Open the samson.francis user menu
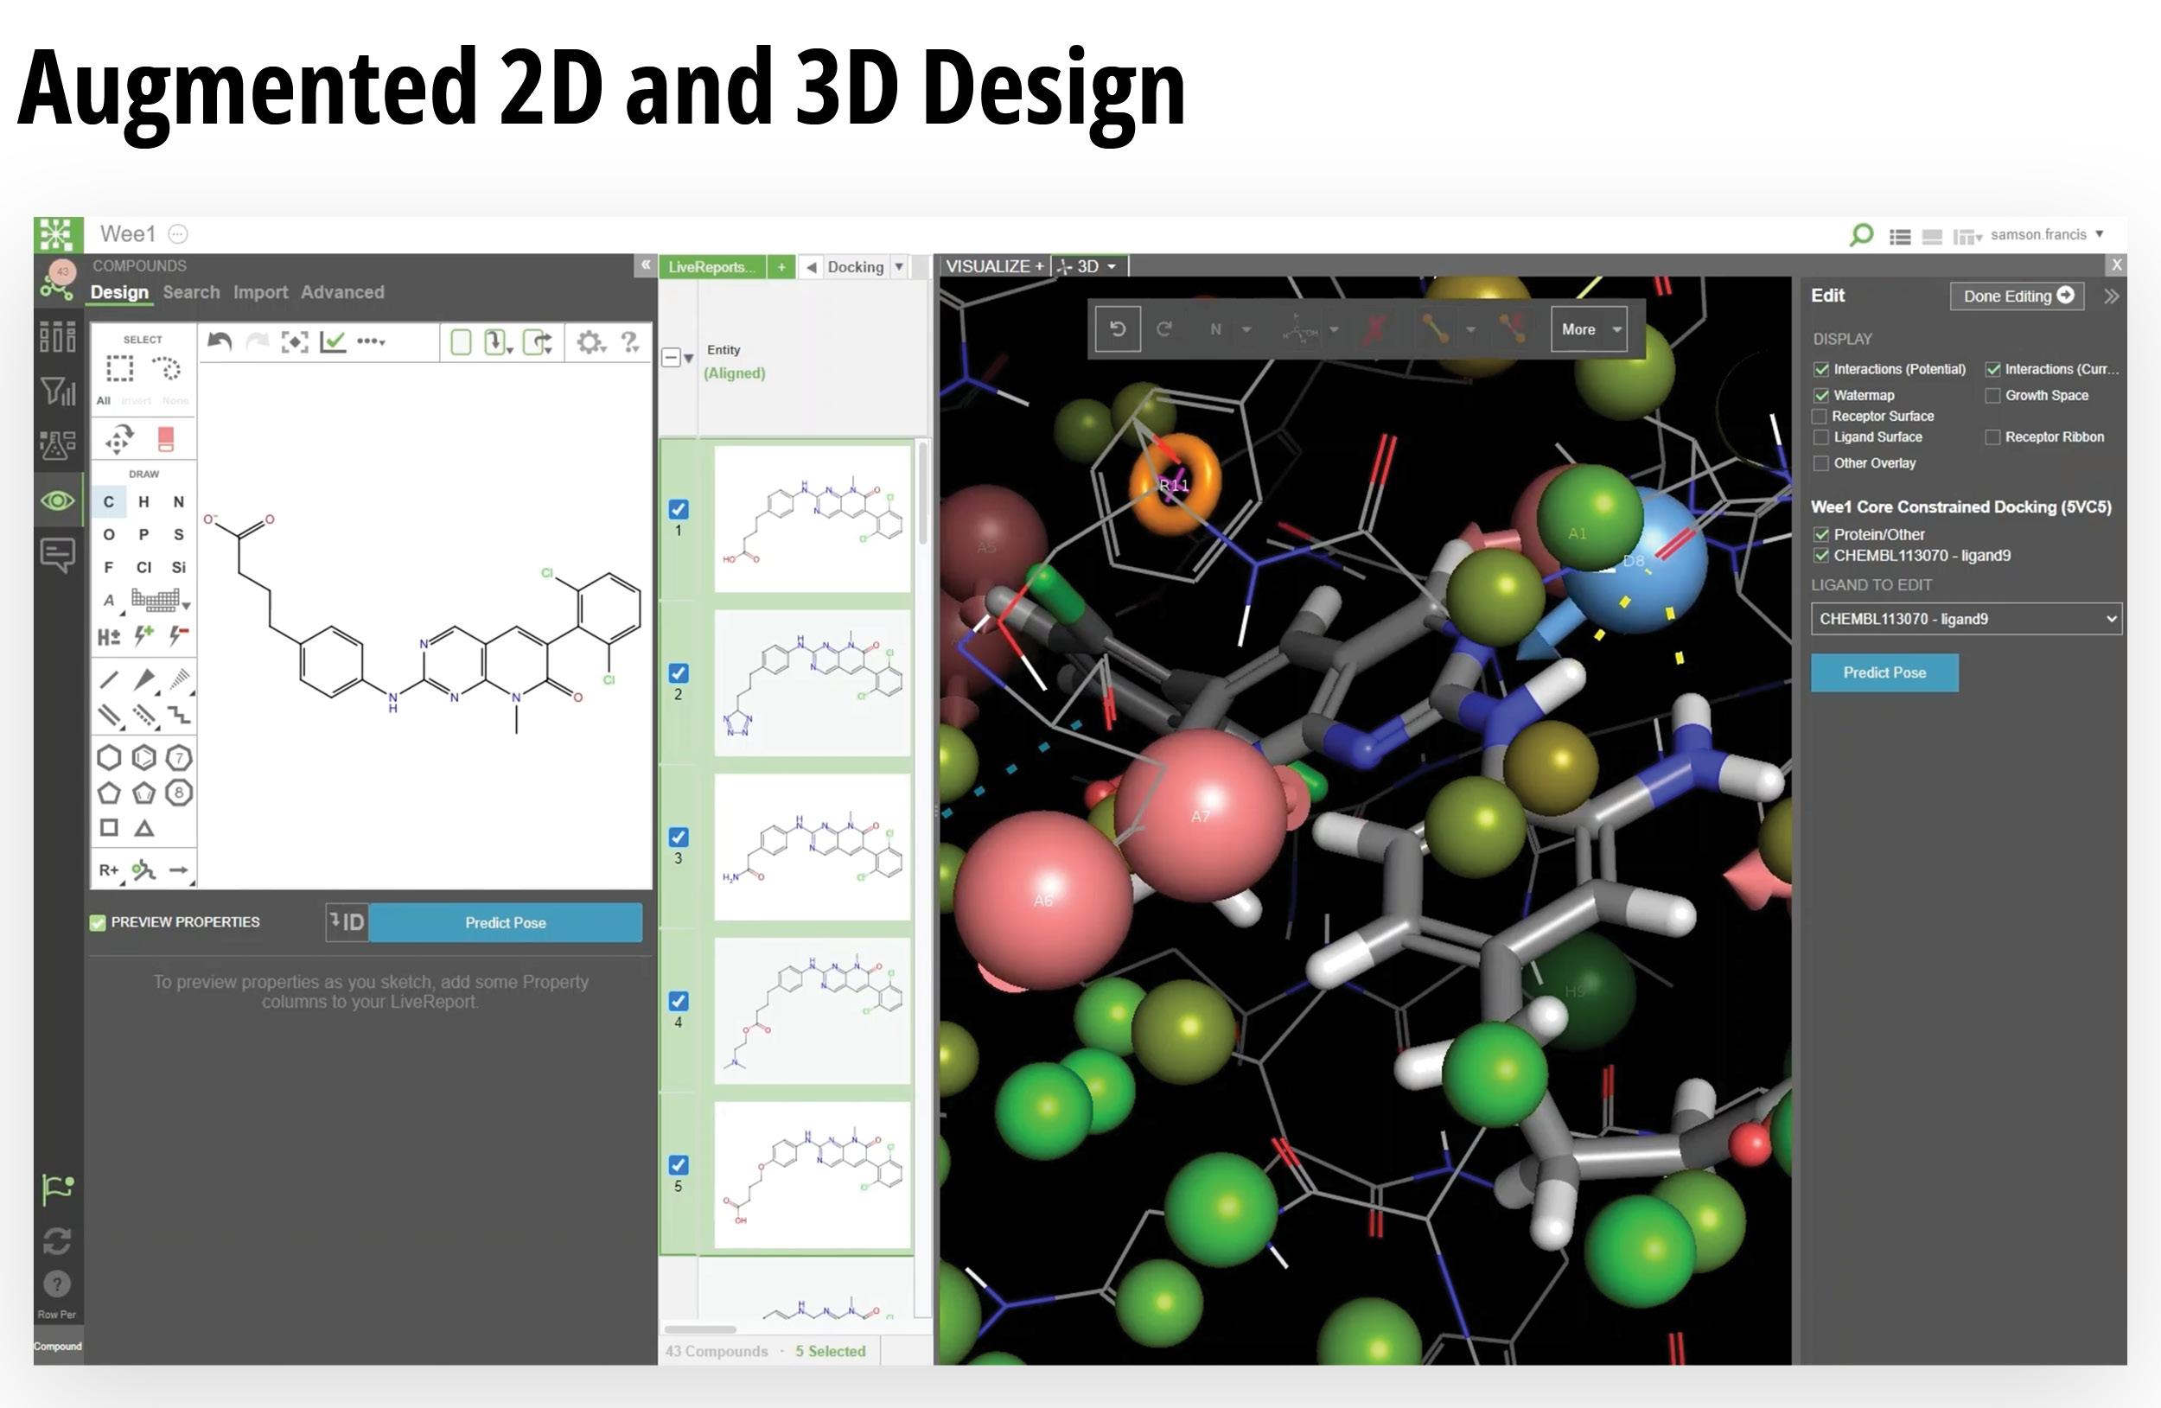Viewport: 2161px width, 1408px height. [2047, 235]
